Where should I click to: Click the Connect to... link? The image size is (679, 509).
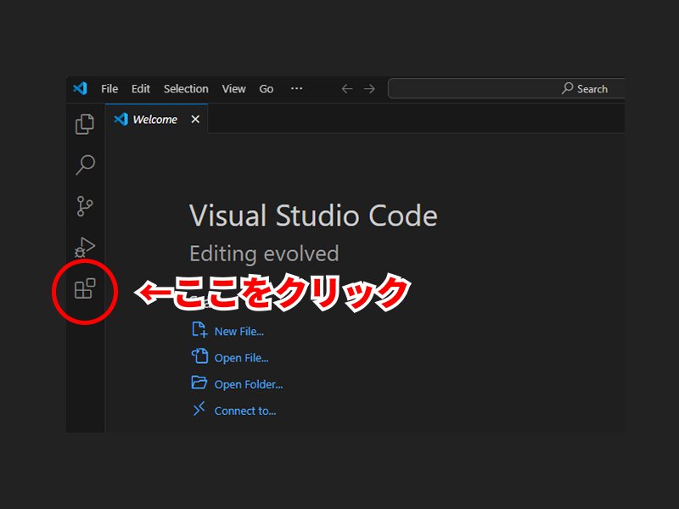point(245,411)
